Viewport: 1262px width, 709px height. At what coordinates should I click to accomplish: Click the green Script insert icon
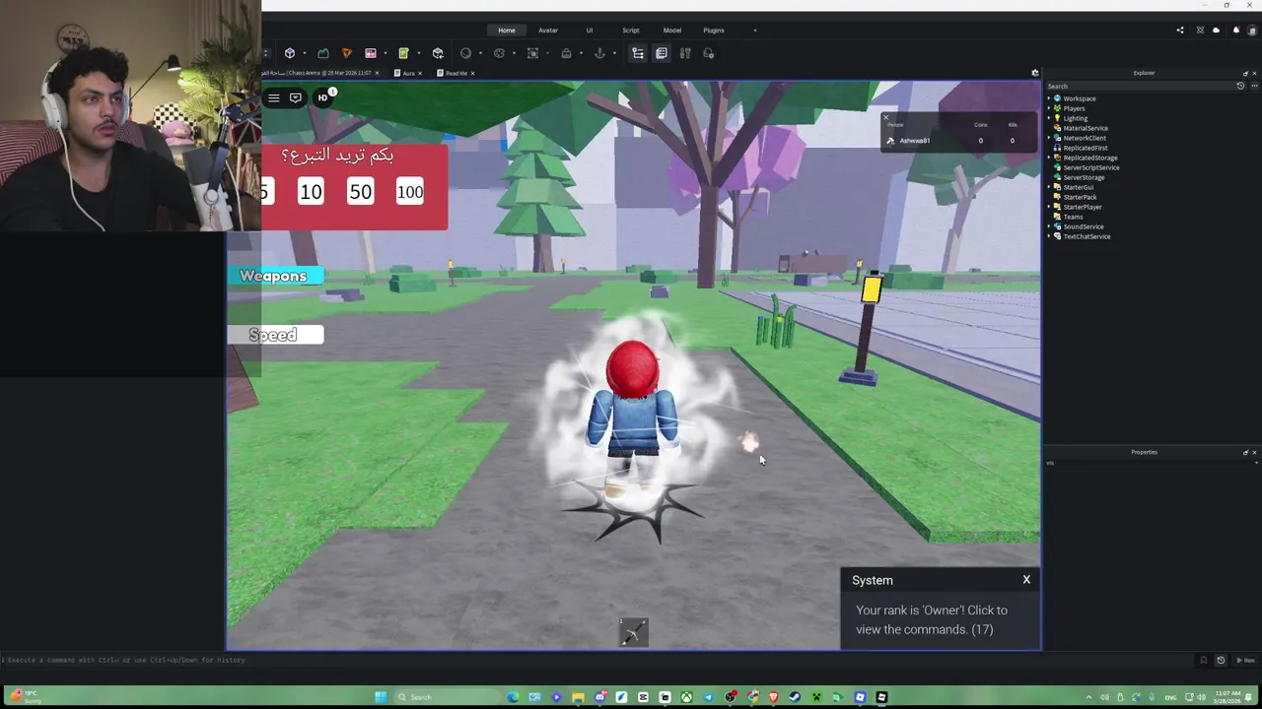click(x=403, y=53)
